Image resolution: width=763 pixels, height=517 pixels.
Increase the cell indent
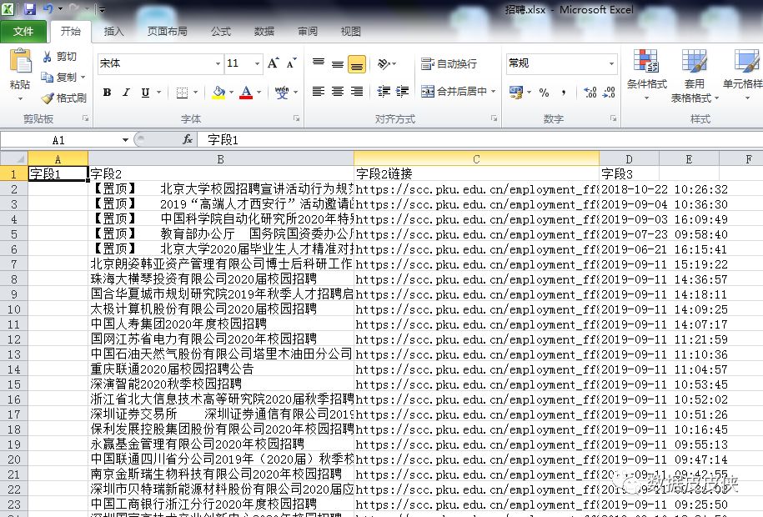402,92
